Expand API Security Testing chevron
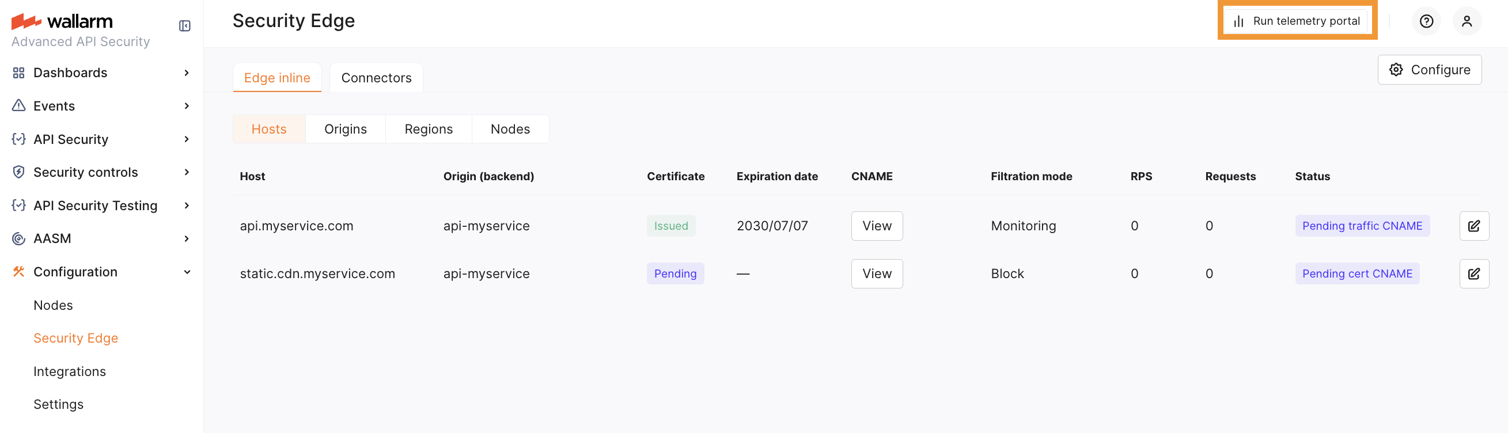The width and height of the screenshot is (1508, 433). pos(187,206)
